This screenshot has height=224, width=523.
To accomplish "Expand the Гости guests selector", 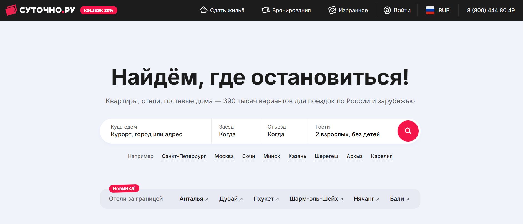I will (352, 131).
